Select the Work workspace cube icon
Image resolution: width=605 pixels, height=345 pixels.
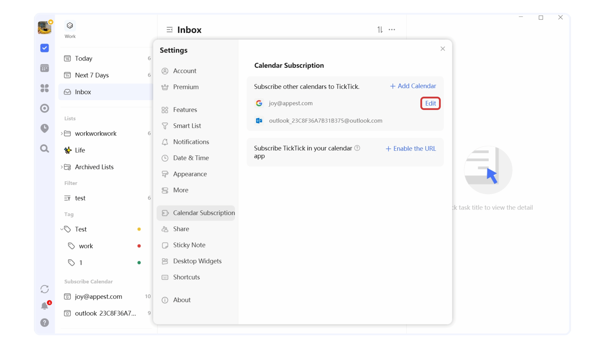tap(70, 26)
